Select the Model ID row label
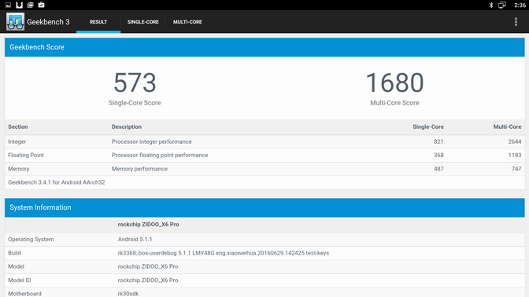The height and width of the screenshot is (297, 529). [x=20, y=280]
